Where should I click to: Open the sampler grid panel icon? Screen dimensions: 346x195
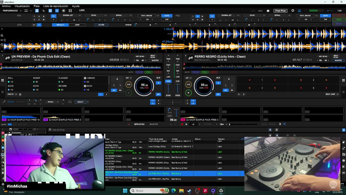tap(50, 11)
